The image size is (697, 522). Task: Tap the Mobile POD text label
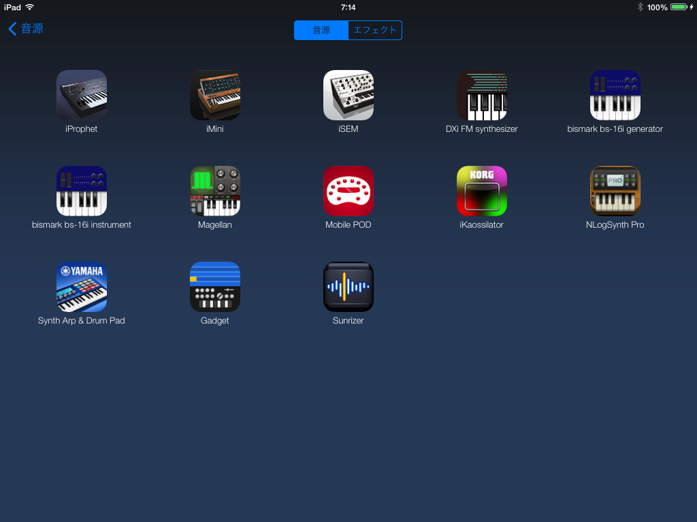(348, 225)
